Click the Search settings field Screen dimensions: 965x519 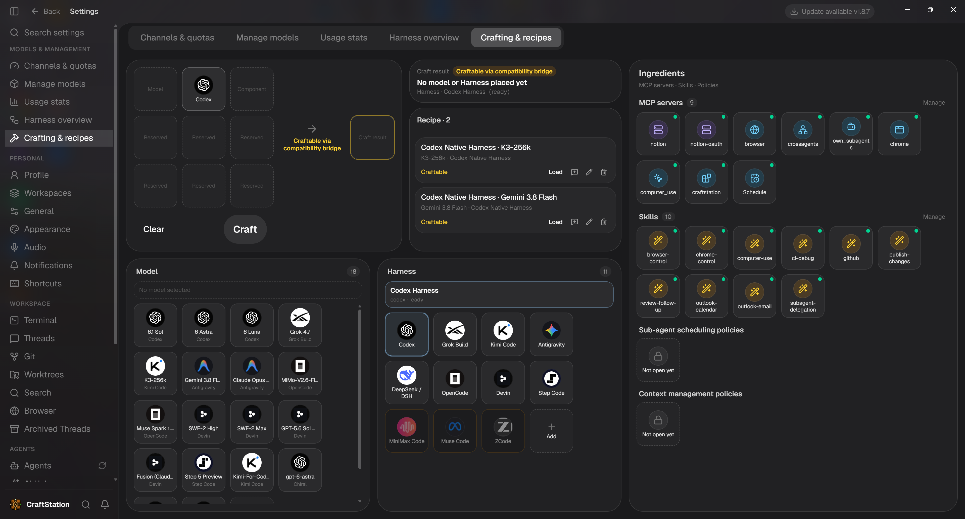[59, 33]
